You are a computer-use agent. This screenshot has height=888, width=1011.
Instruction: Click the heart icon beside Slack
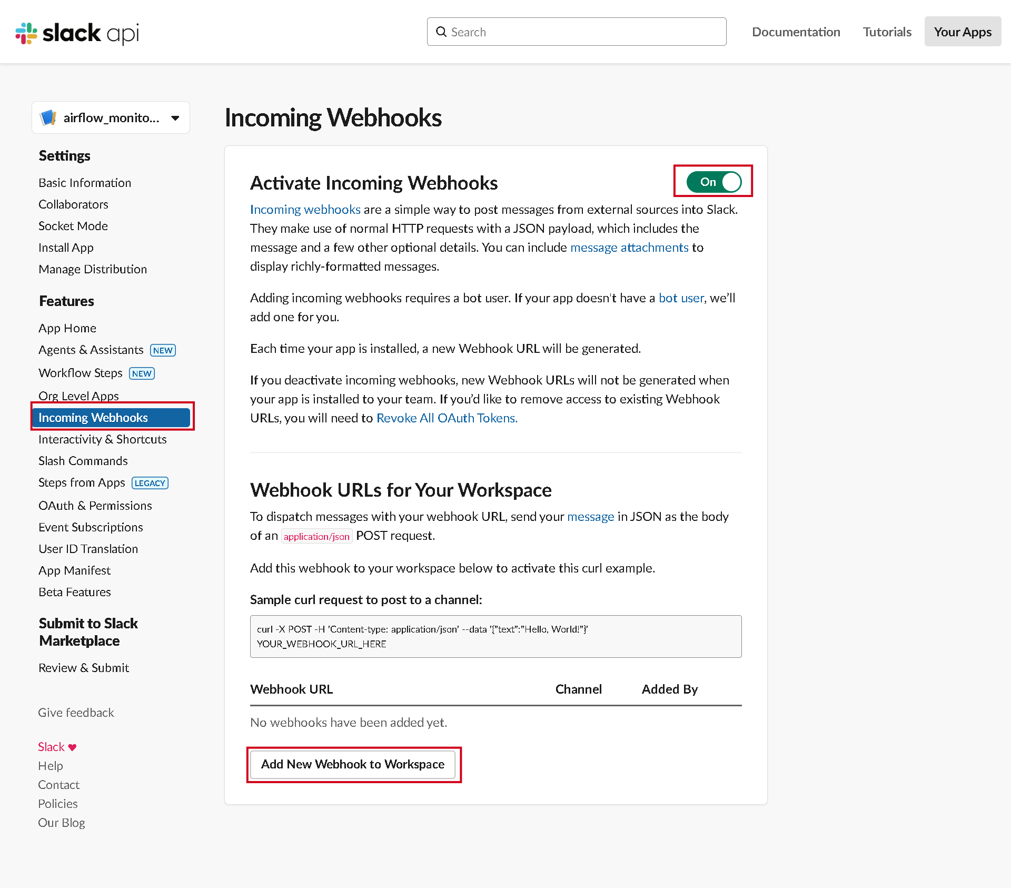(73, 747)
